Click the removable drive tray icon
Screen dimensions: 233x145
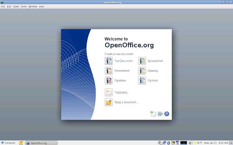(160, 143)
